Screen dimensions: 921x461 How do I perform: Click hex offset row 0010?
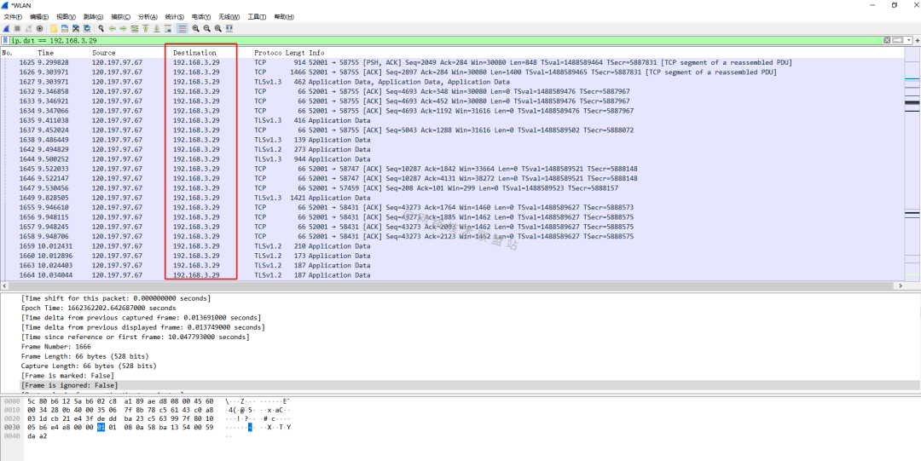[x=11, y=409]
